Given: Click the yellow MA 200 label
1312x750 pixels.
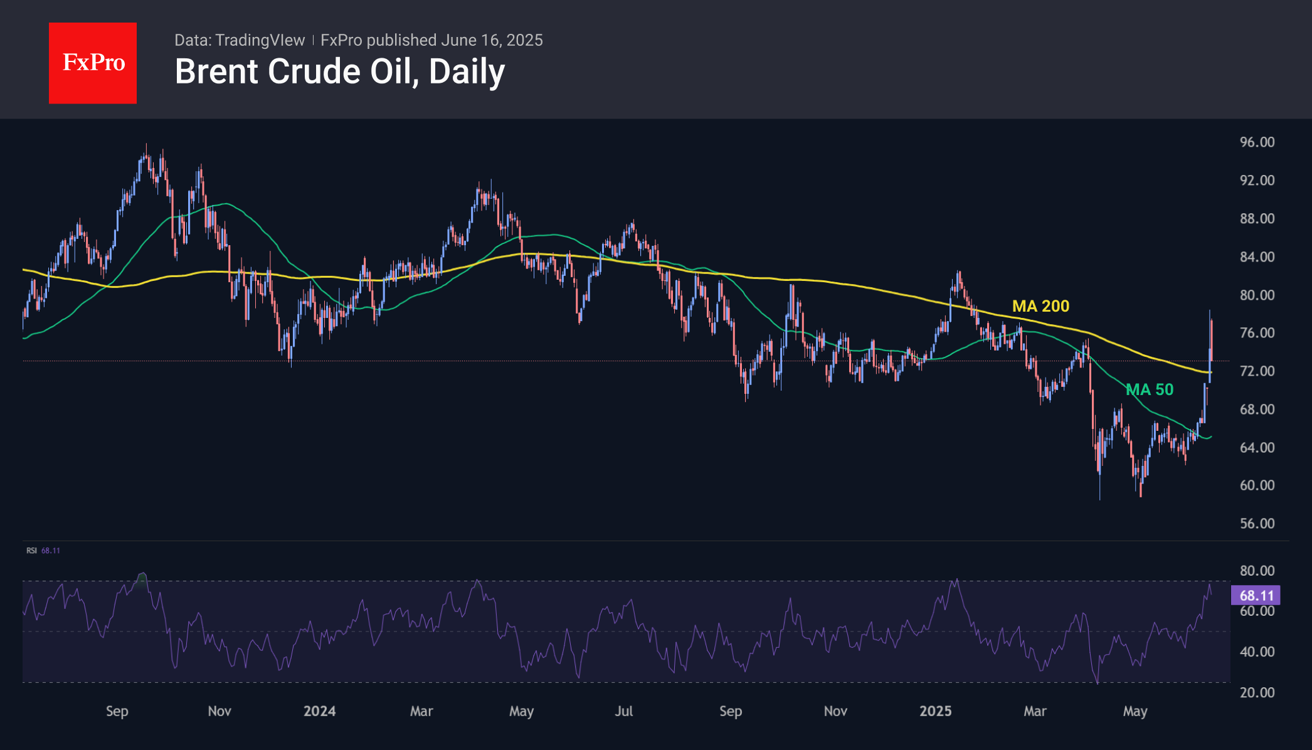Looking at the screenshot, I should pyautogui.click(x=1040, y=306).
